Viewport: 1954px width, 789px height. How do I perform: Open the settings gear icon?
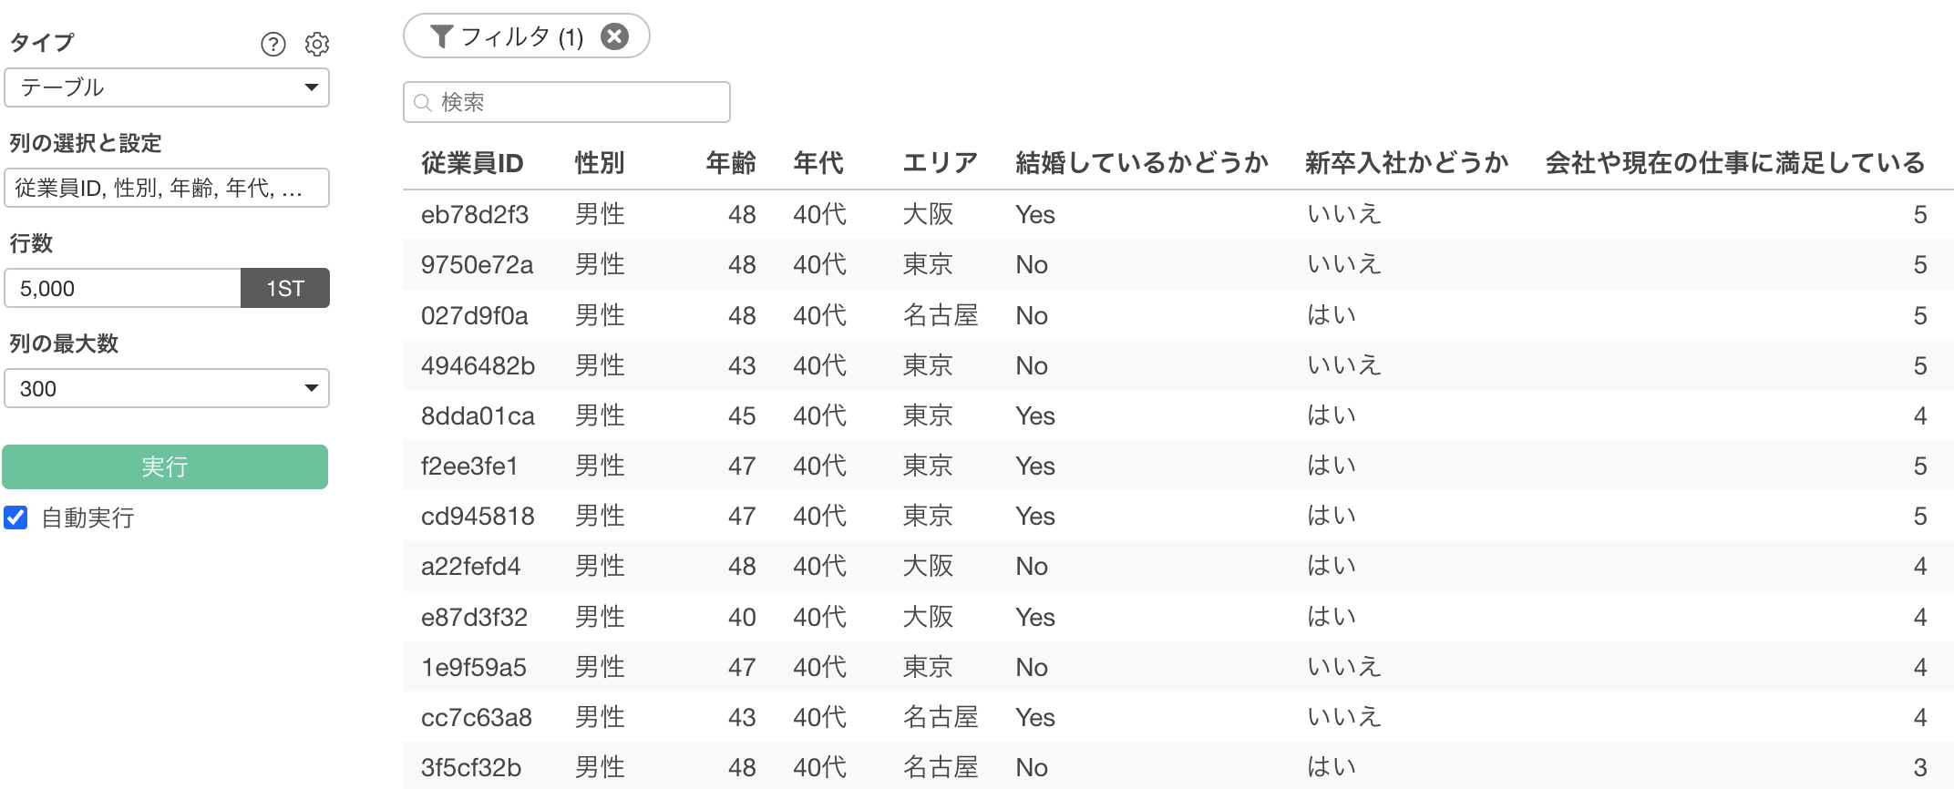click(316, 44)
